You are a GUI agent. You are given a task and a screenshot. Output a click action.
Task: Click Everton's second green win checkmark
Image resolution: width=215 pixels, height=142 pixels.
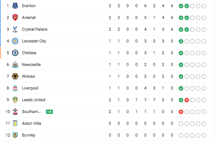[187, 6]
